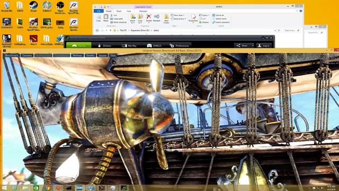The height and width of the screenshot is (191, 339).
Task: Collapse the Explorer ribbon with the chevron
Action: [297, 11]
